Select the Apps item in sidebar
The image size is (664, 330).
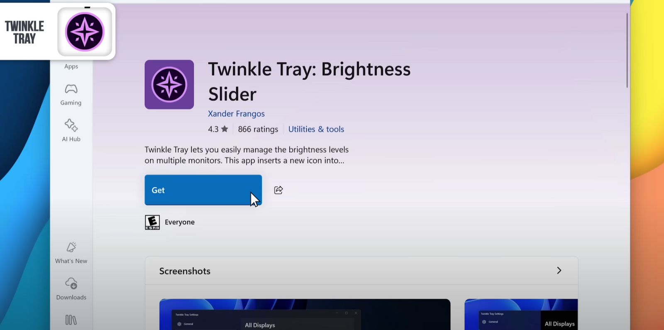pyautogui.click(x=71, y=66)
